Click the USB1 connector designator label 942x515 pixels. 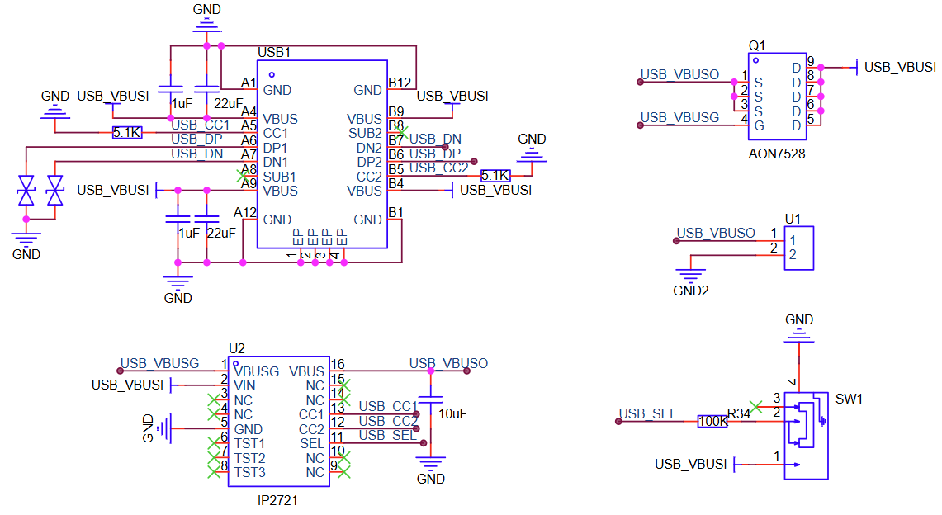click(x=274, y=52)
